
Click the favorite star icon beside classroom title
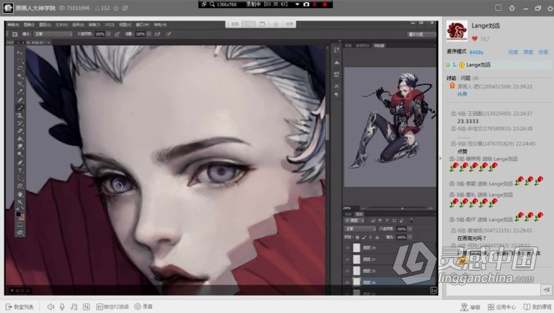116,8
